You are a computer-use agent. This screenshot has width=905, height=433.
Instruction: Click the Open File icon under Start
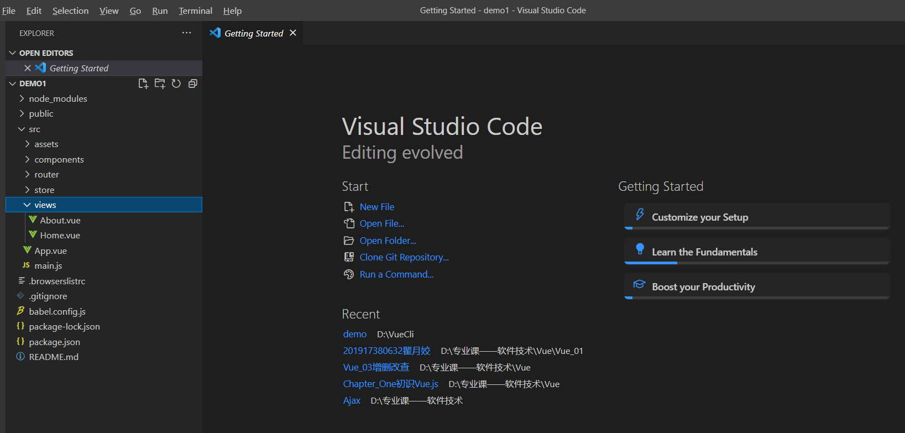(x=349, y=223)
